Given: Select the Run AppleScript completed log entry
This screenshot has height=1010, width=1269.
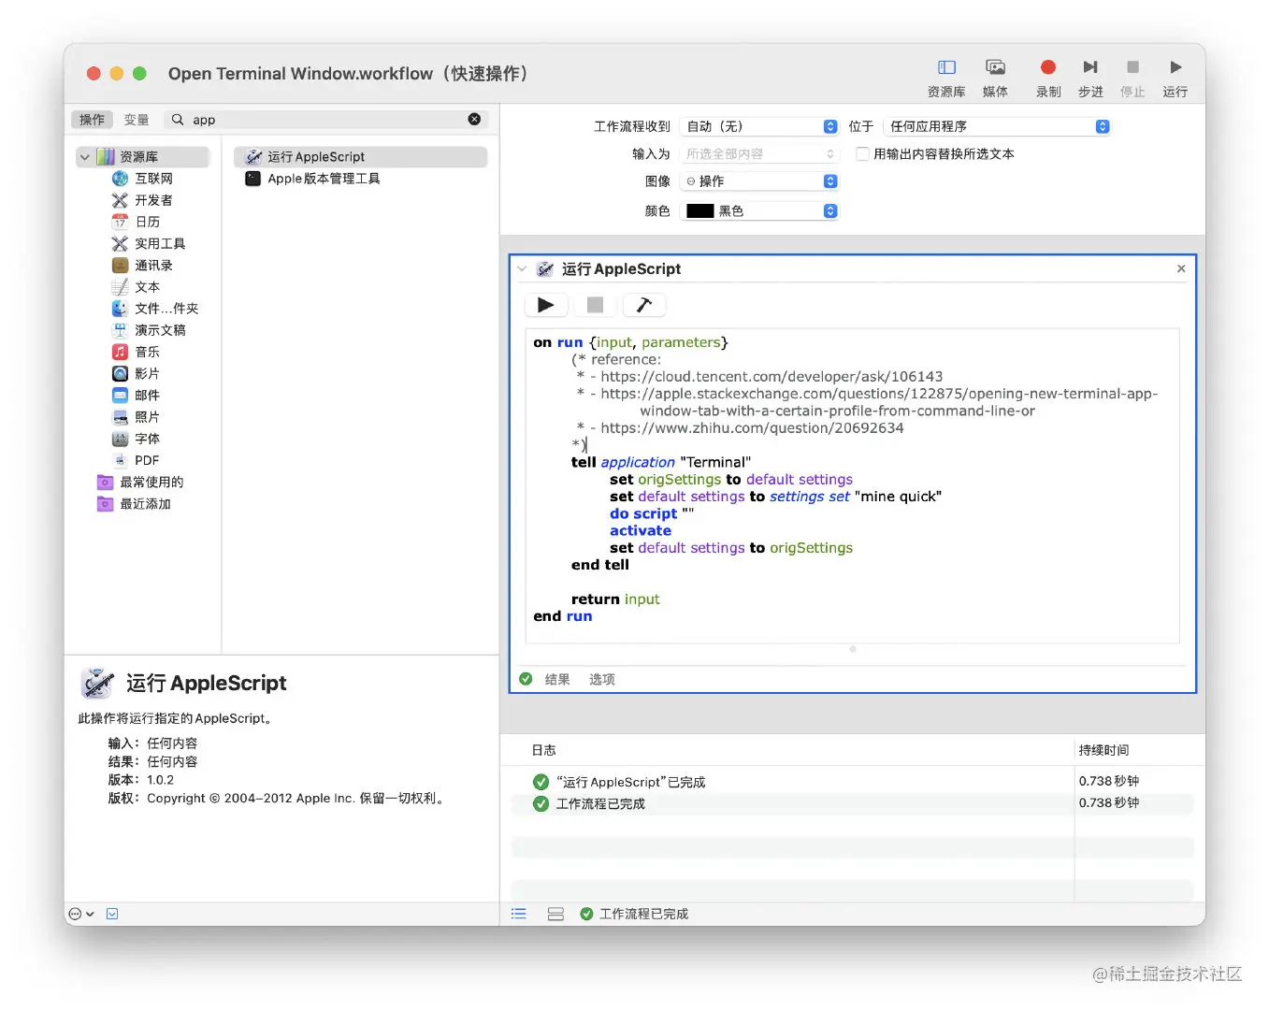Looking at the screenshot, I should pos(852,781).
